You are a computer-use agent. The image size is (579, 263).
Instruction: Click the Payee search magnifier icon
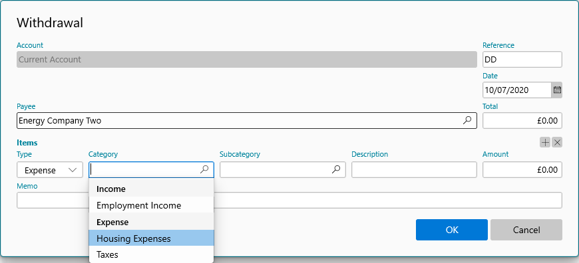click(467, 120)
